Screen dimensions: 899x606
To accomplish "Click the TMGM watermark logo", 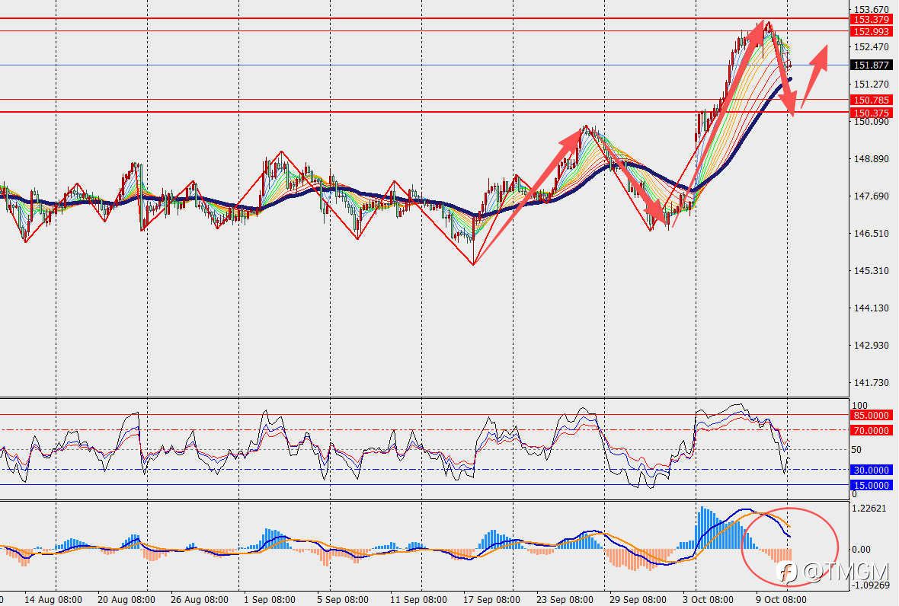I will point(831,572).
